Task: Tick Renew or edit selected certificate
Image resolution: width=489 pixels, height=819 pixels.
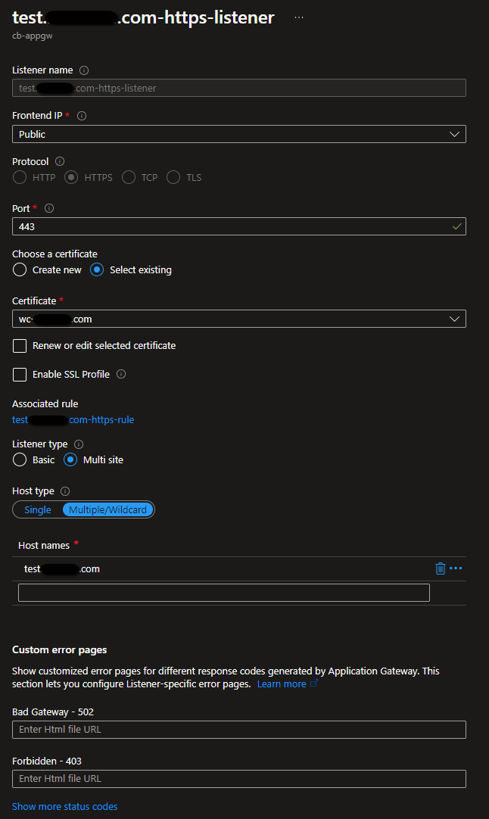Action: click(x=20, y=346)
